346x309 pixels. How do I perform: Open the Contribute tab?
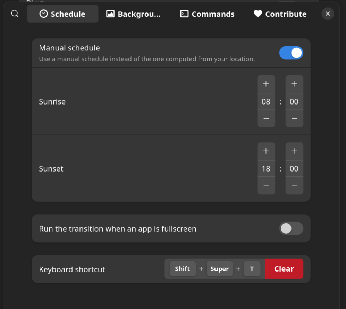(x=280, y=14)
